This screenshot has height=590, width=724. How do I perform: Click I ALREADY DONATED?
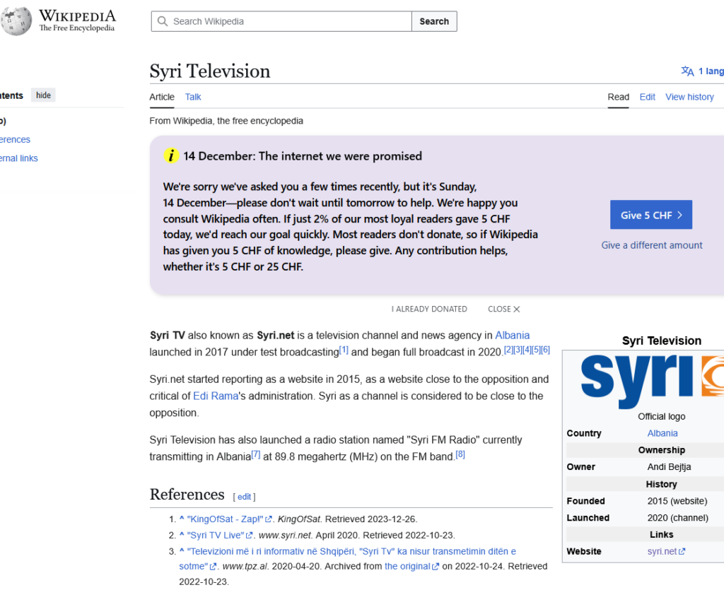(429, 309)
